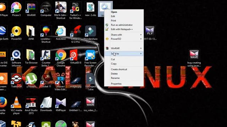The height and width of the screenshot is (127, 227).
Task: Expand the Send to submenu
Action: pyautogui.click(x=124, y=54)
